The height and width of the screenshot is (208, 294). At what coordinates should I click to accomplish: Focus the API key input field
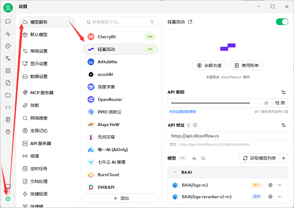coord(220,103)
